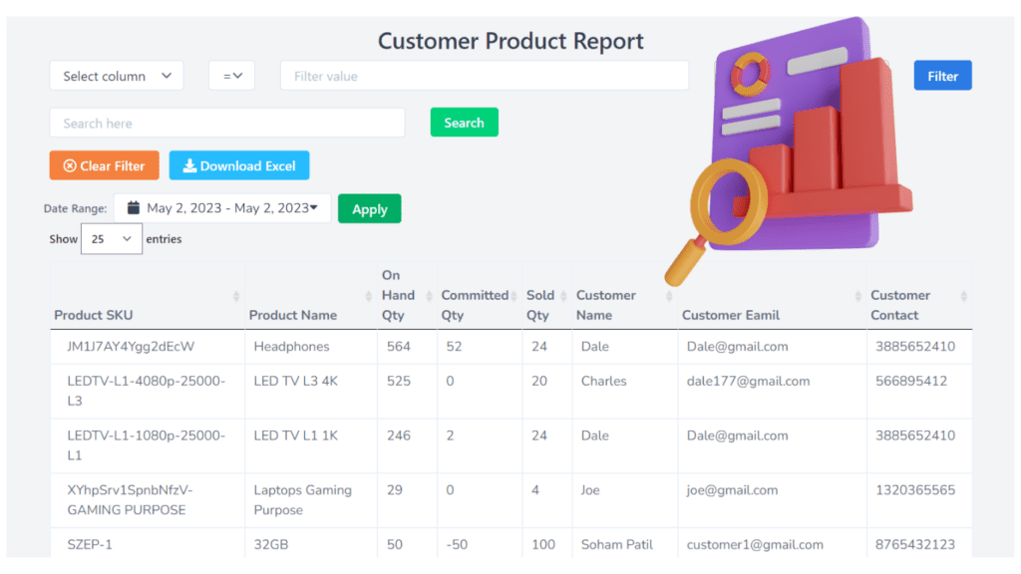Image resolution: width=1021 pixels, height=574 pixels.
Task: Open the May 2, 2023 date range picker
Action: 222,208
